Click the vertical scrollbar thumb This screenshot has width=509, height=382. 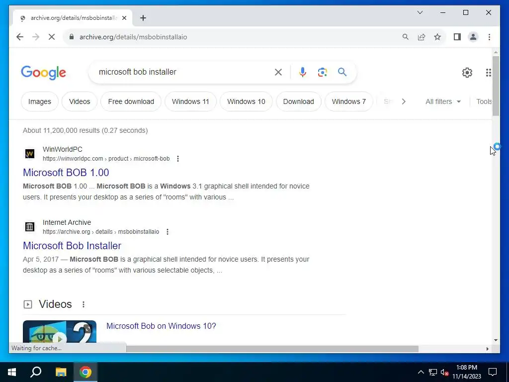[x=496, y=86]
